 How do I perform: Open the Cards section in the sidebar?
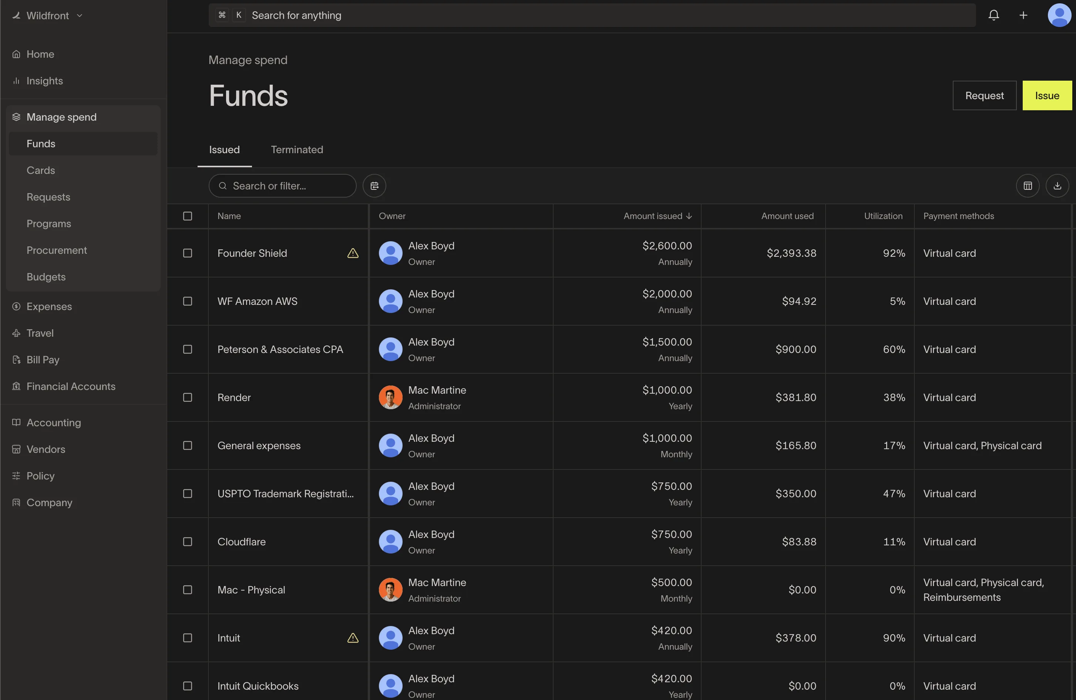[x=40, y=170]
